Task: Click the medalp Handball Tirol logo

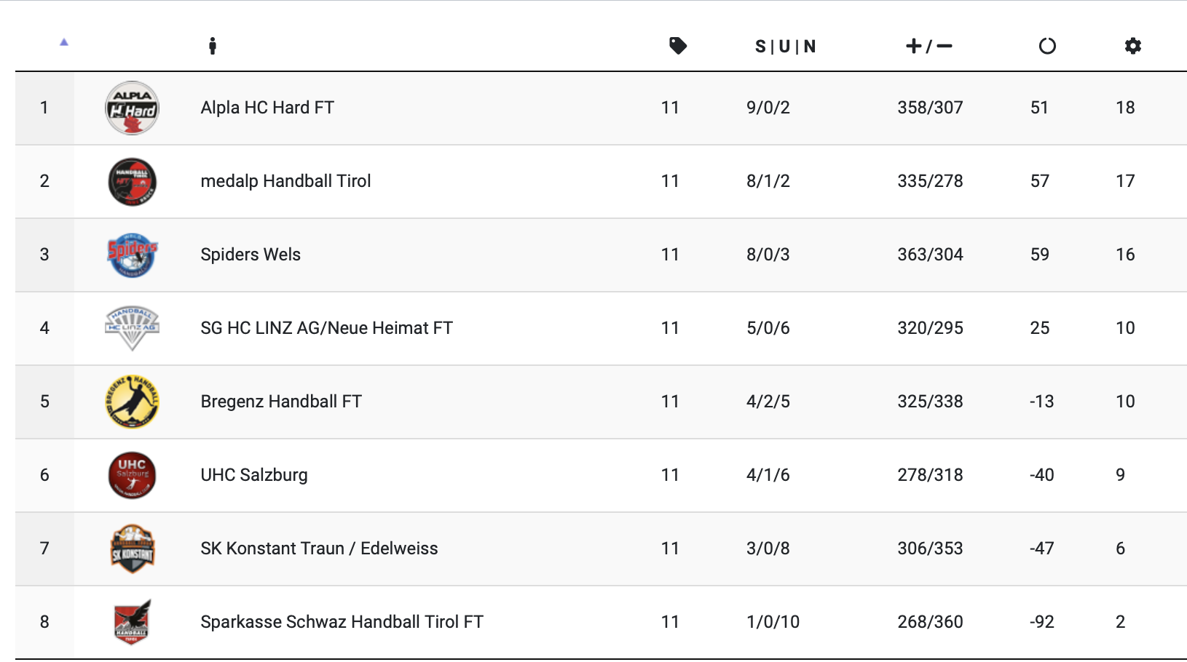Action: click(x=132, y=182)
